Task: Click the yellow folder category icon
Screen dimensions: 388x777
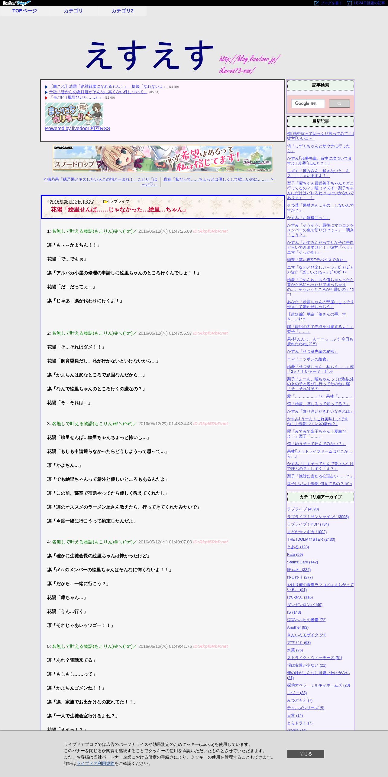Action: pyautogui.click(x=105, y=202)
